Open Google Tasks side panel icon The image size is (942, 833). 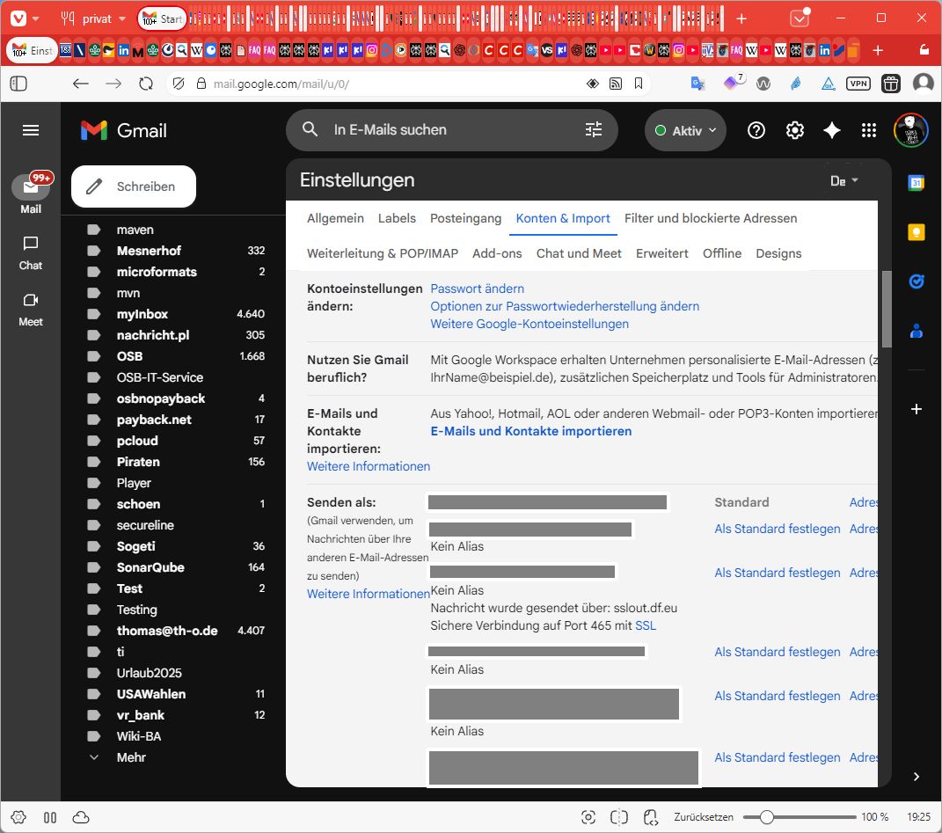916,281
